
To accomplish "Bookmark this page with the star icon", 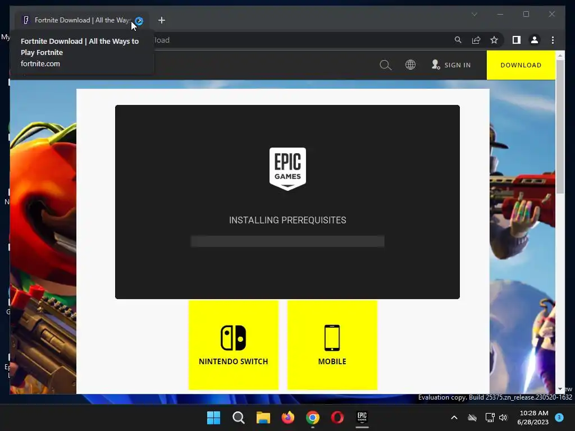I will click(x=494, y=40).
